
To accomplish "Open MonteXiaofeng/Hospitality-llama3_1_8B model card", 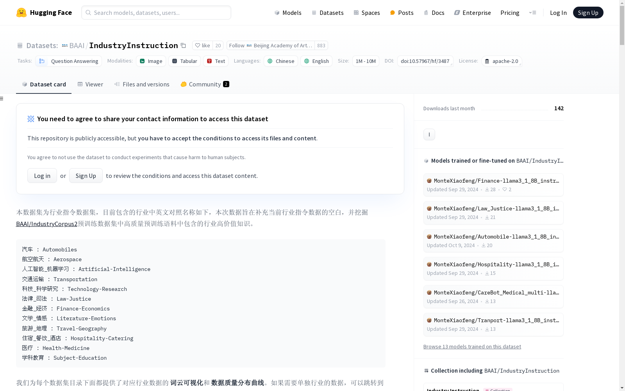I will [493, 269].
